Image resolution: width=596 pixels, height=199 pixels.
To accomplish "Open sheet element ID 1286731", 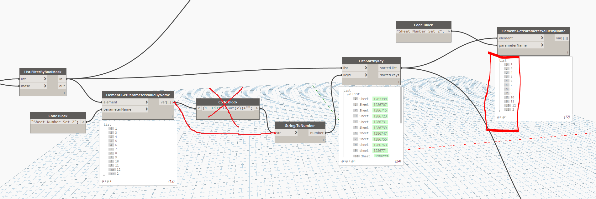I will [x=380, y=122].
